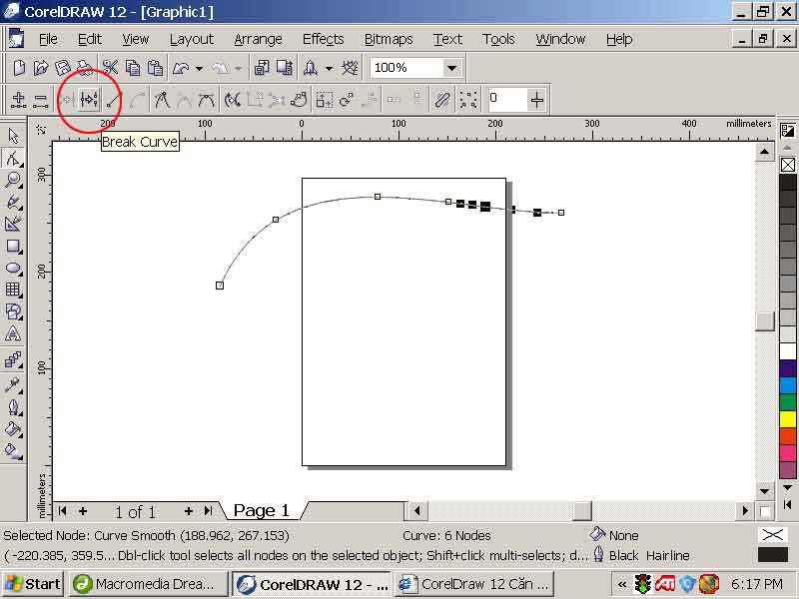Select the Pick tool

13,136
